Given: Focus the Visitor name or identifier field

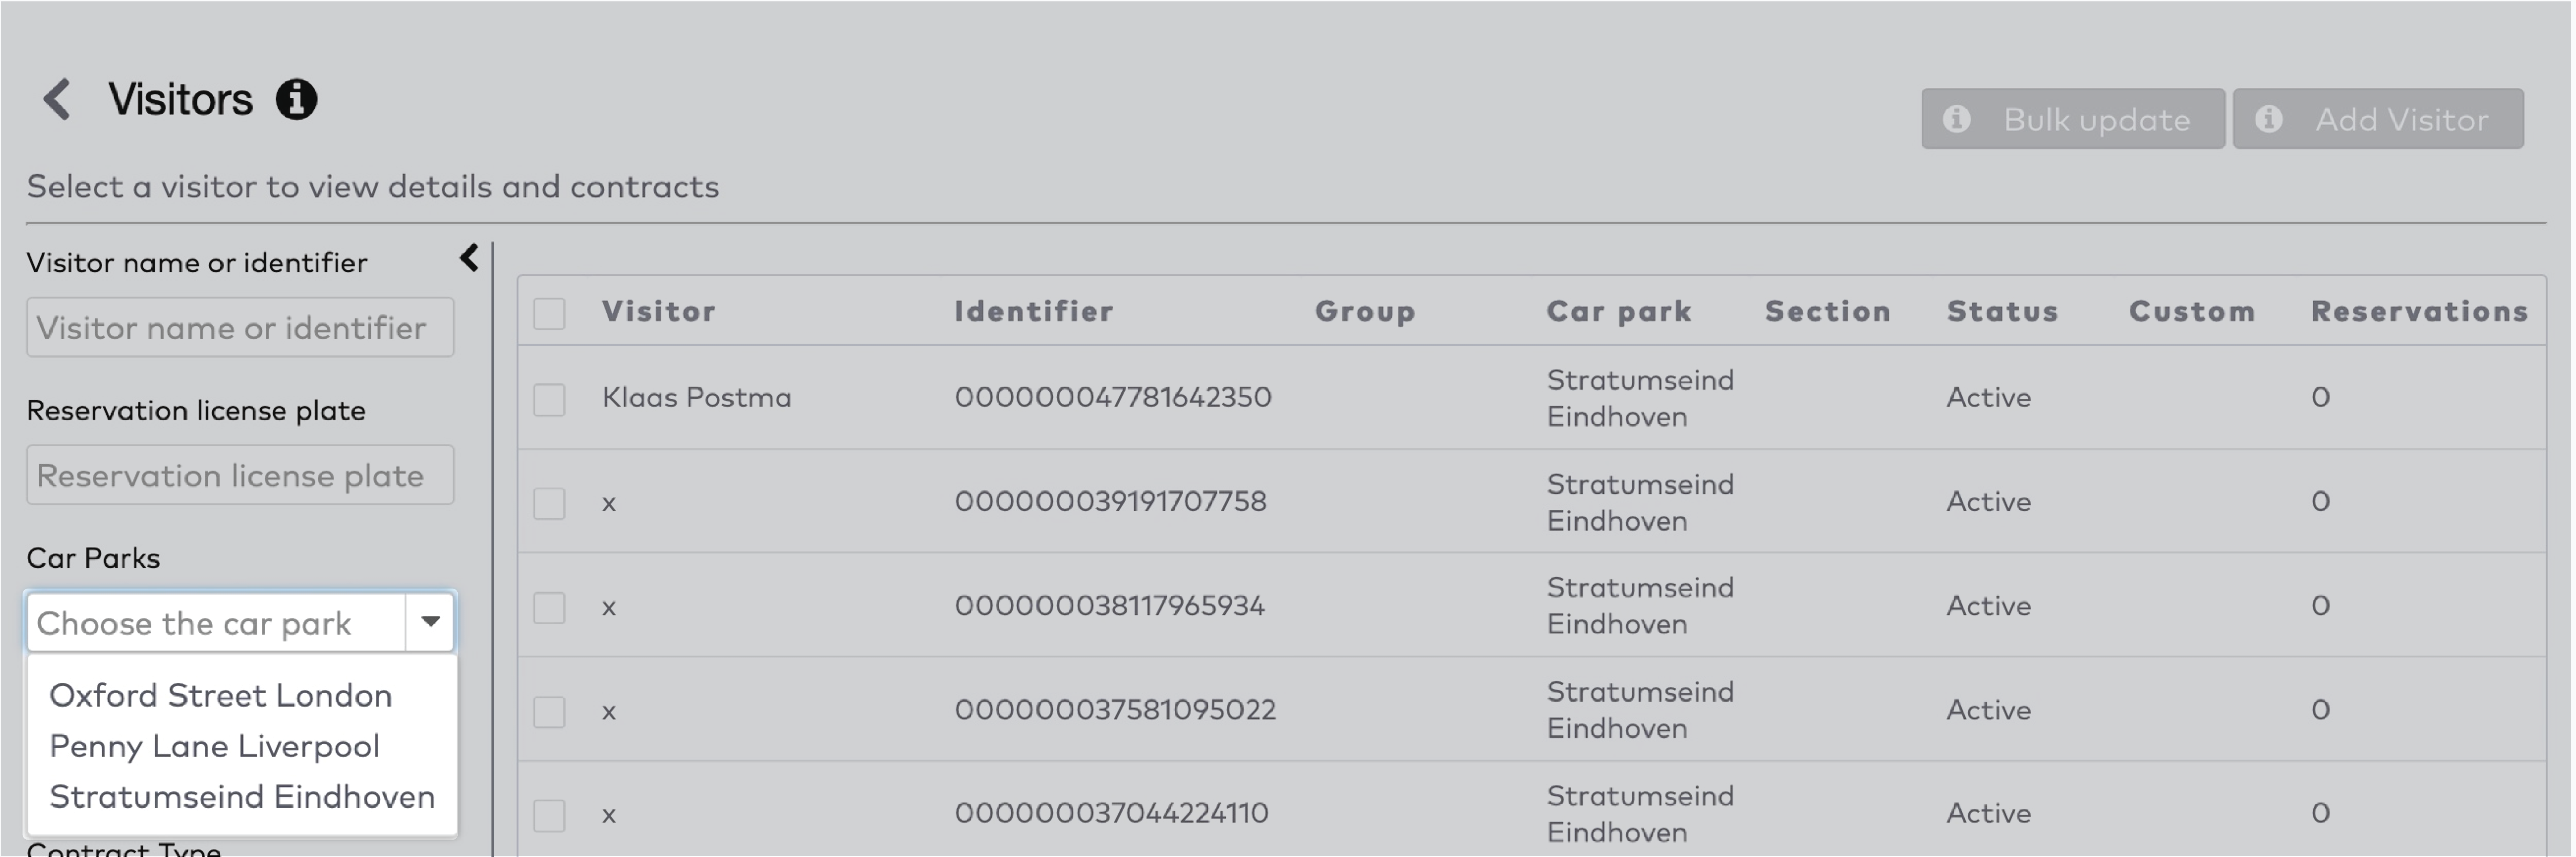Looking at the screenshot, I should click(x=240, y=328).
